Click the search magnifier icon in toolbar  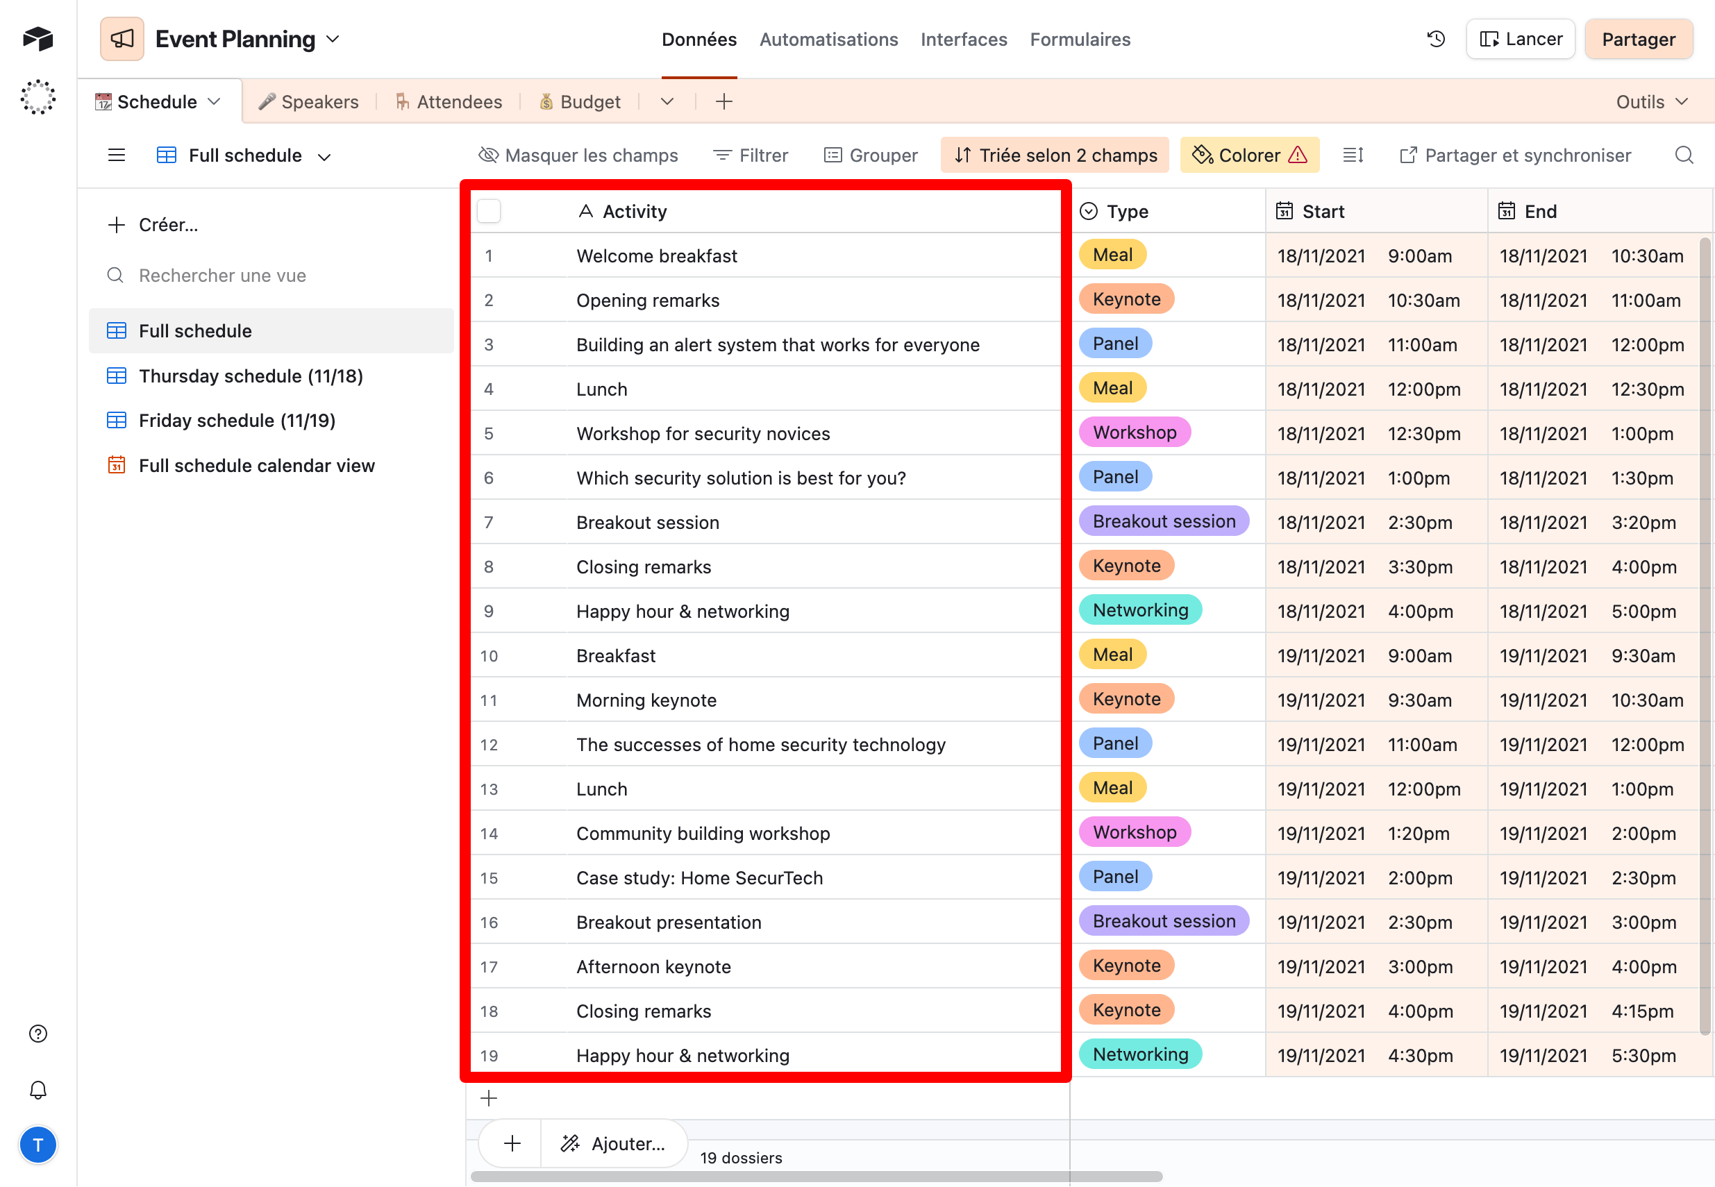tap(1684, 155)
